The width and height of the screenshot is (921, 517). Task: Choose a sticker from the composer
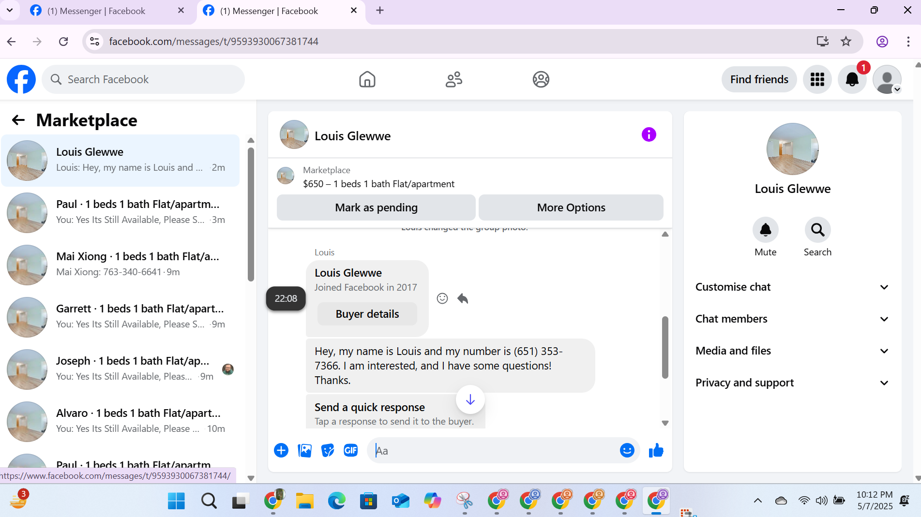pos(328,451)
